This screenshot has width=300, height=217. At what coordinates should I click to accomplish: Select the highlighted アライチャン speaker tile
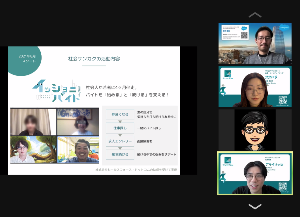pos(255,173)
